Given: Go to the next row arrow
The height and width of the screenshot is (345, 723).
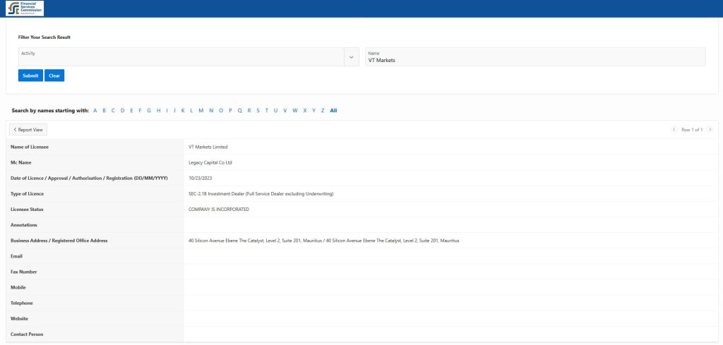Looking at the screenshot, I should [710, 130].
